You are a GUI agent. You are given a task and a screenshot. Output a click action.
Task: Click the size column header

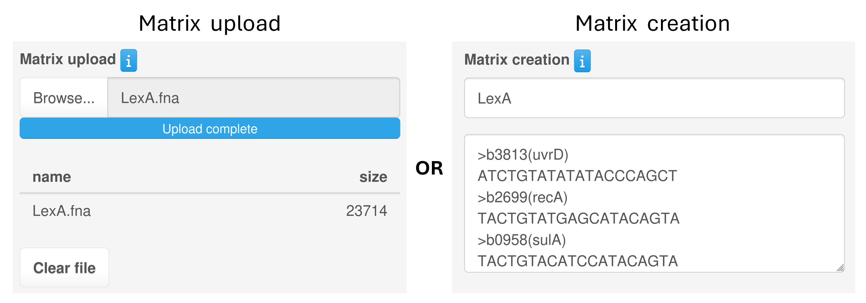coord(373,177)
